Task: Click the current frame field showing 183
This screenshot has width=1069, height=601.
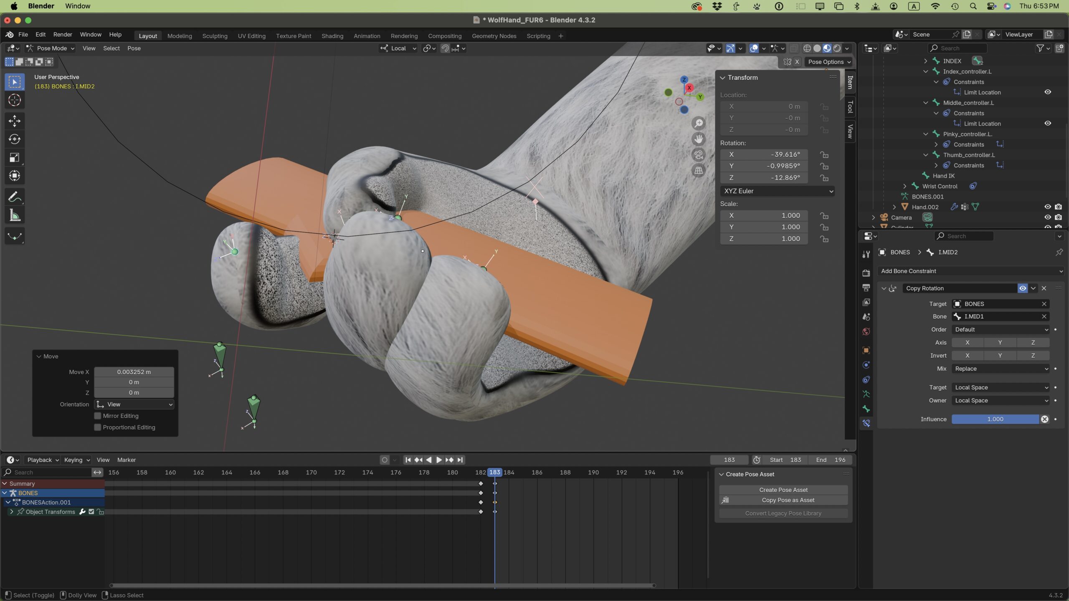Action: [x=729, y=460]
